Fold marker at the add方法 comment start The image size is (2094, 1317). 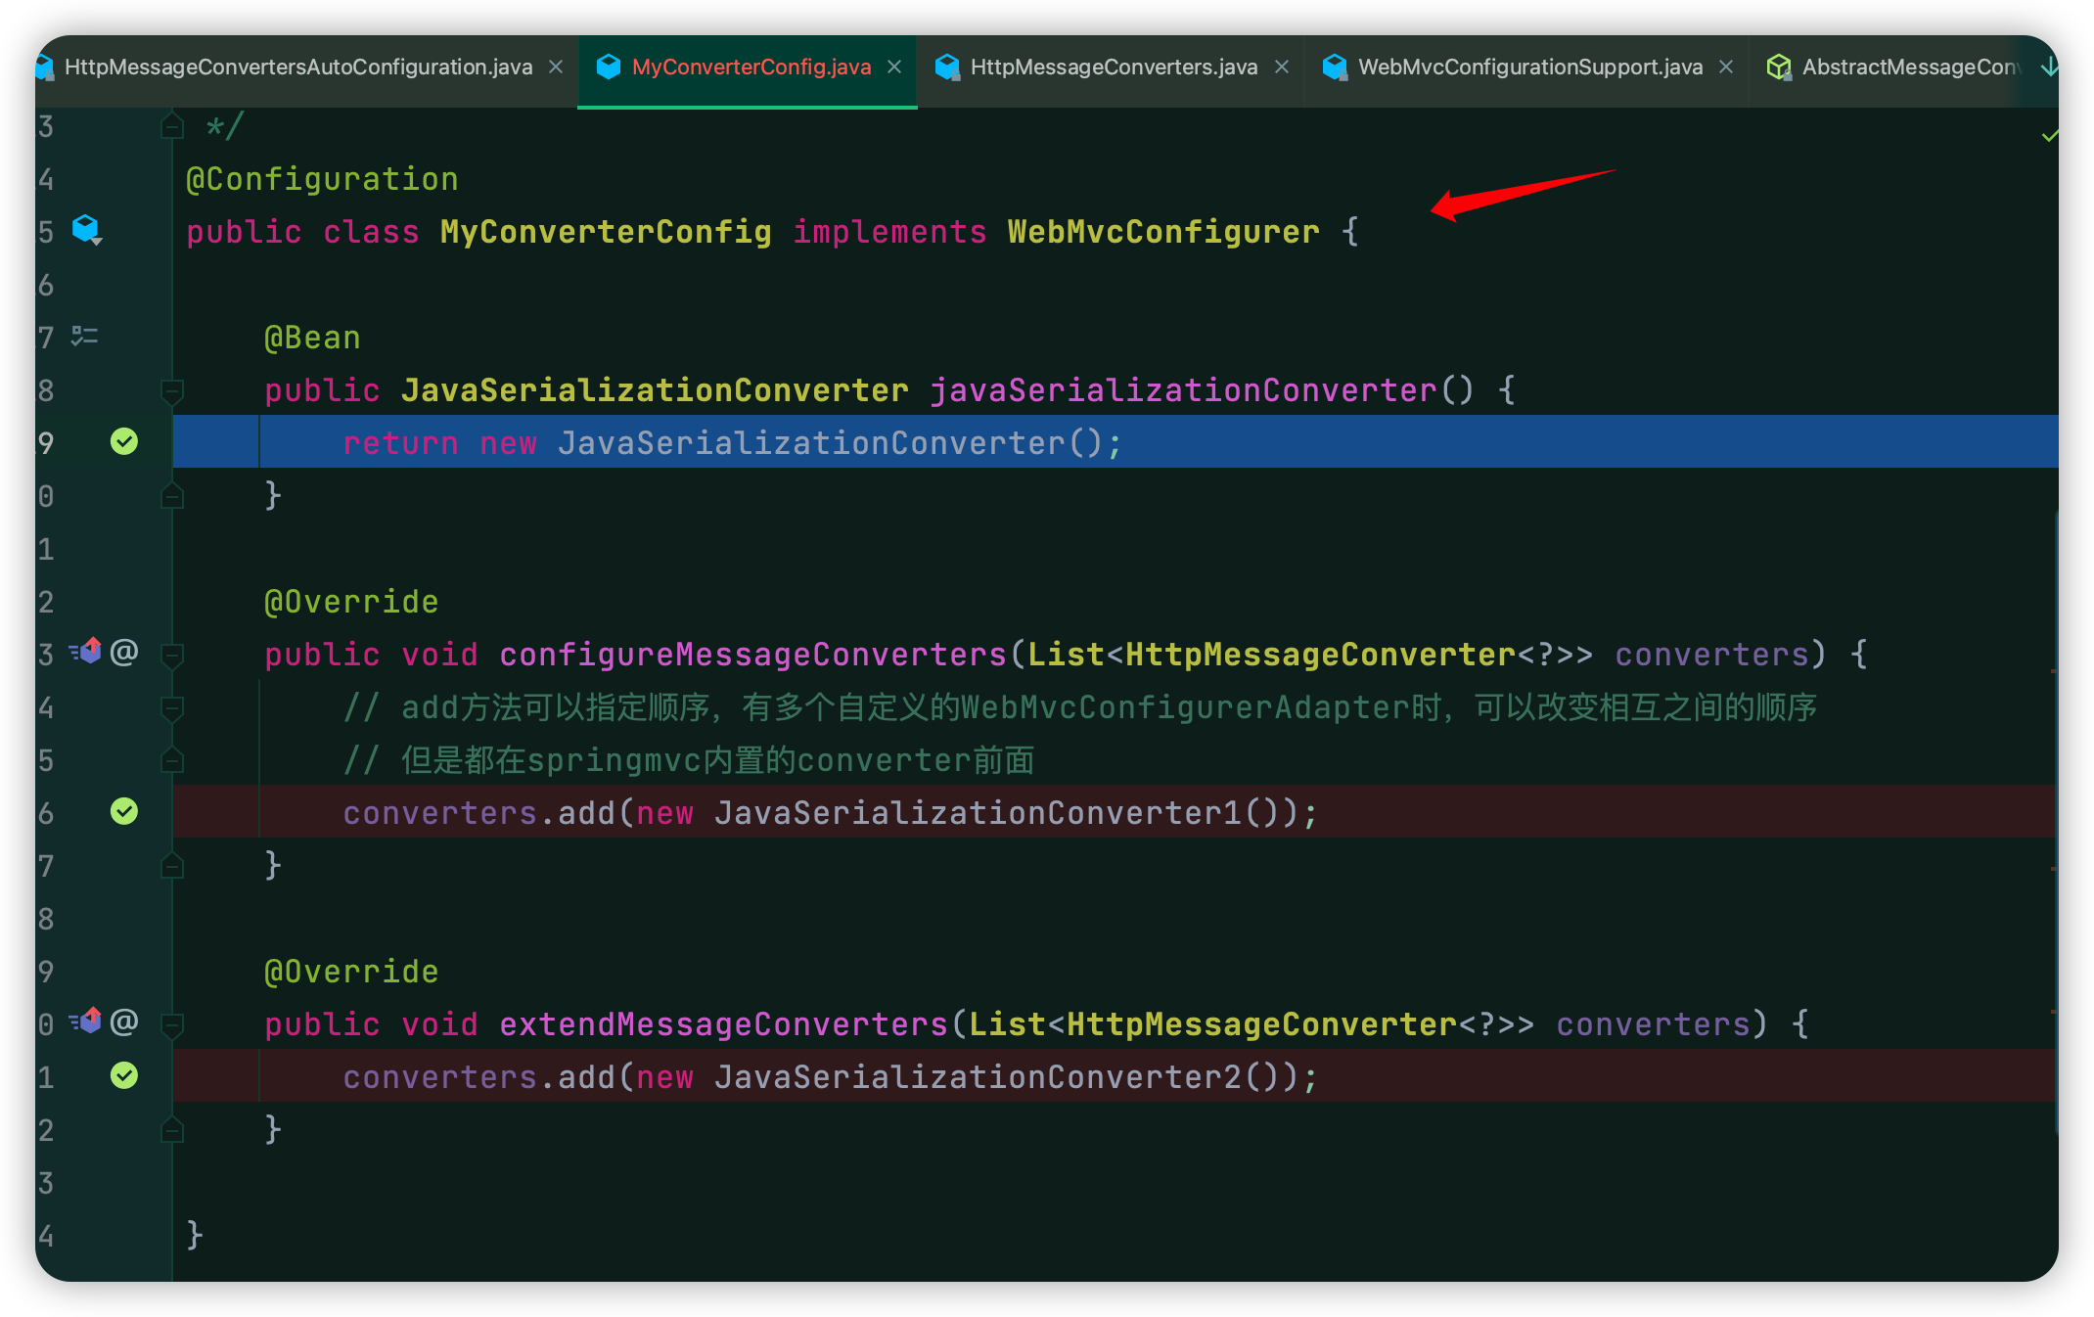(x=172, y=707)
